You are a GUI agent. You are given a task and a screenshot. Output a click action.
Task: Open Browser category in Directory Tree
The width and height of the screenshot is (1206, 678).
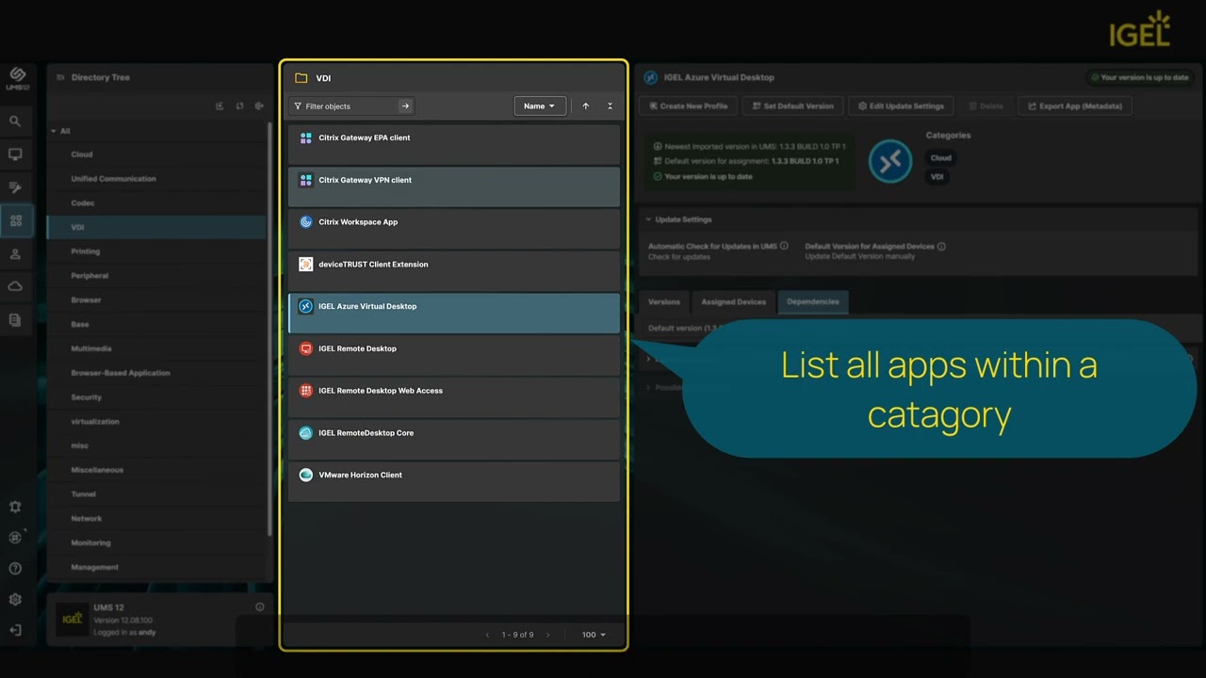(x=157, y=300)
